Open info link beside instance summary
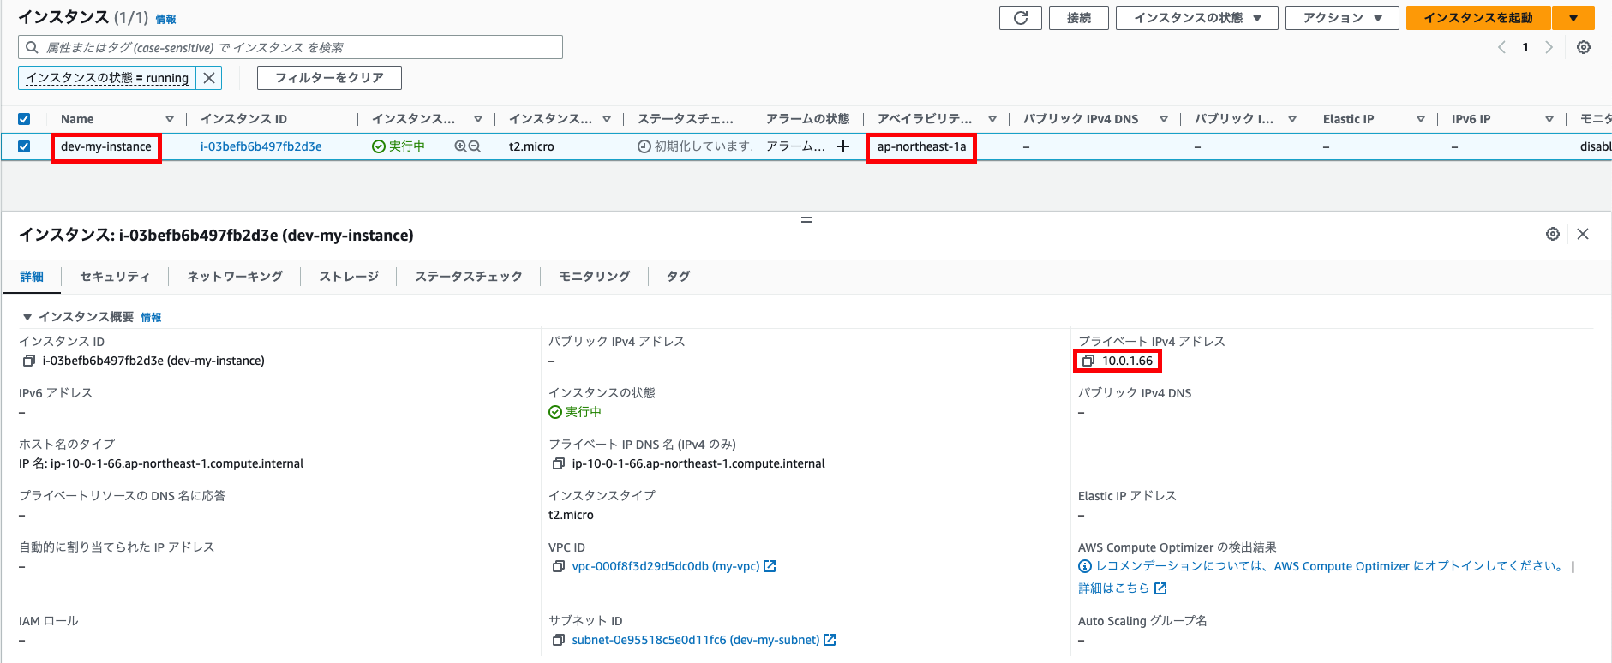The width and height of the screenshot is (1612, 663). click(151, 318)
